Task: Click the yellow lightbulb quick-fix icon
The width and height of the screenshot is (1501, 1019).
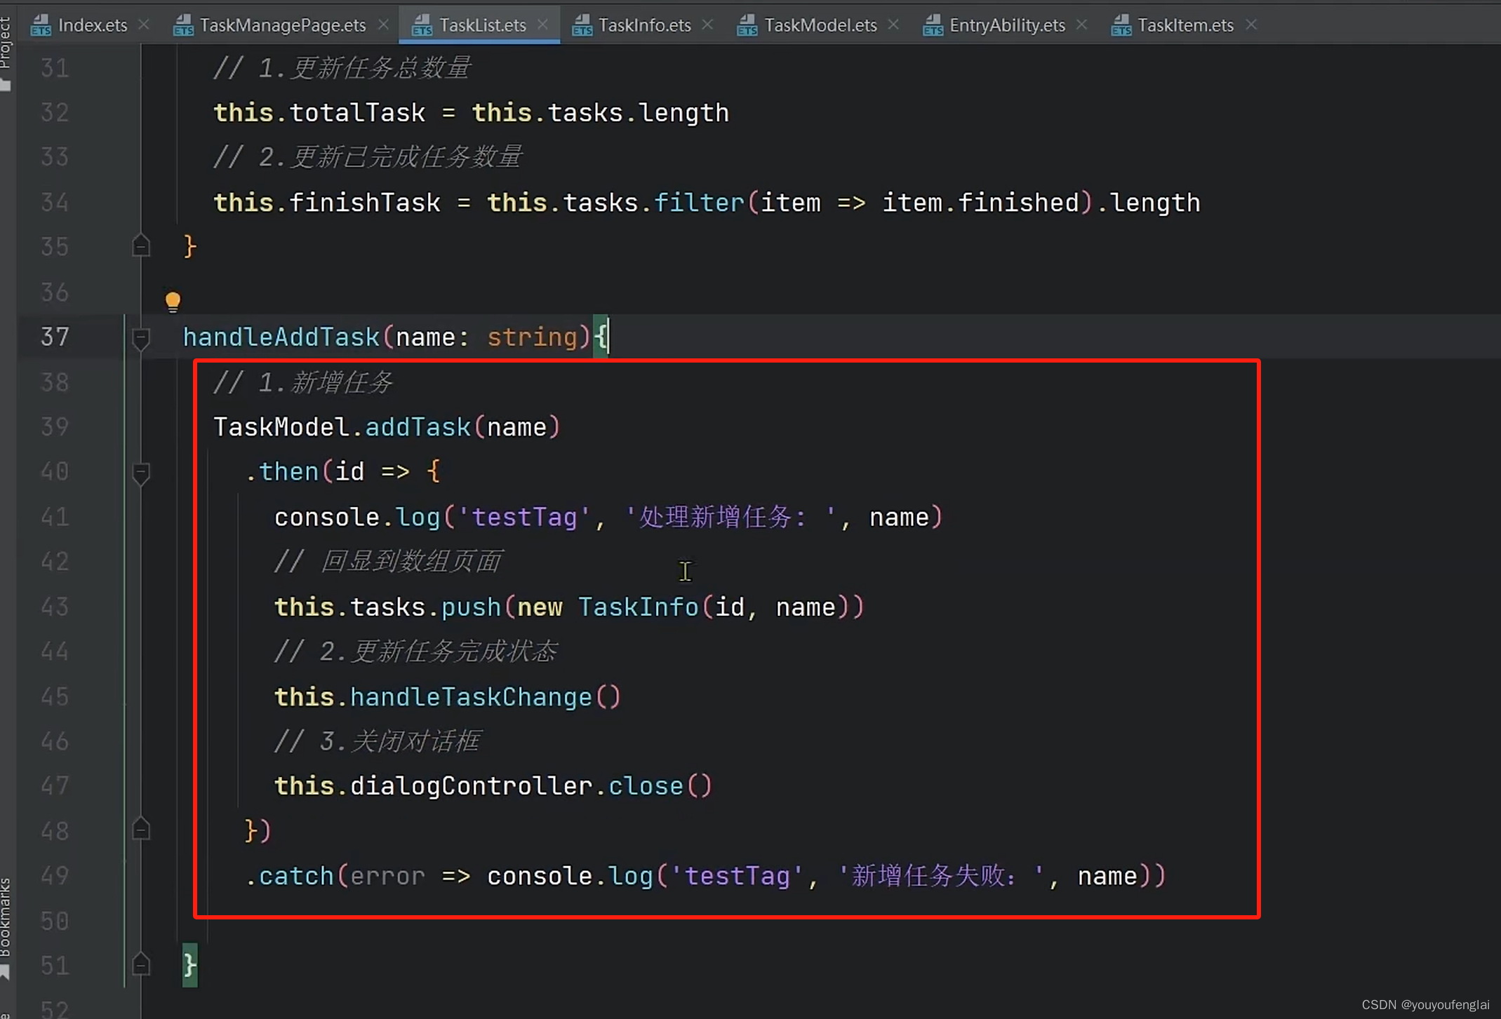Action: click(x=173, y=302)
